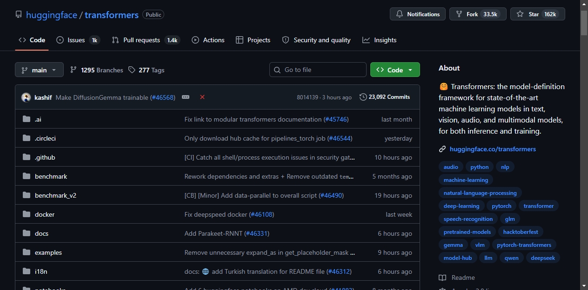Open the Security and quality tab
The height and width of the screenshot is (290, 588).
[x=316, y=40]
